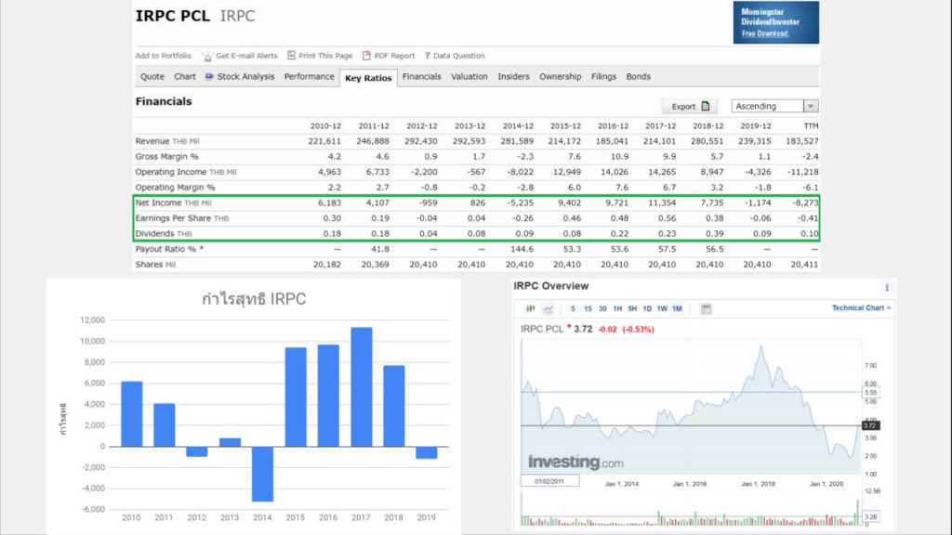952x535 pixels.
Task: Click the IRPC Overview heading
Action: point(550,286)
